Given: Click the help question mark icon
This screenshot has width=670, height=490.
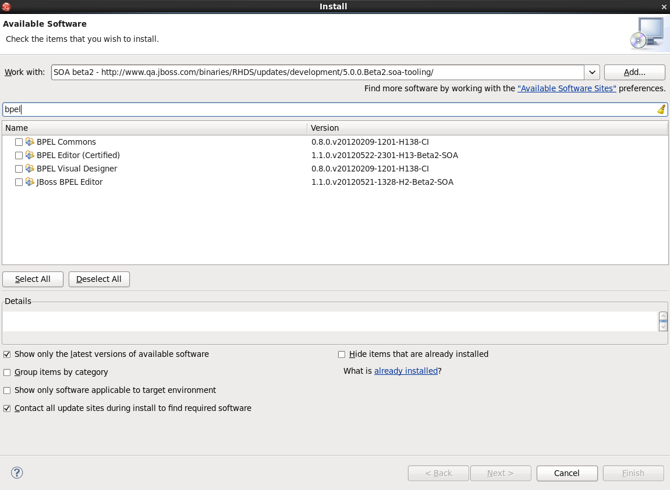Looking at the screenshot, I should [x=17, y=473].
